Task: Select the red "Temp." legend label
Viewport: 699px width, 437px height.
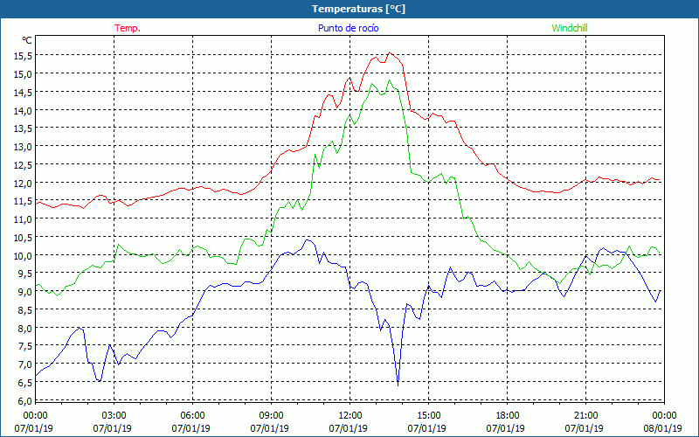Action: 128,28
